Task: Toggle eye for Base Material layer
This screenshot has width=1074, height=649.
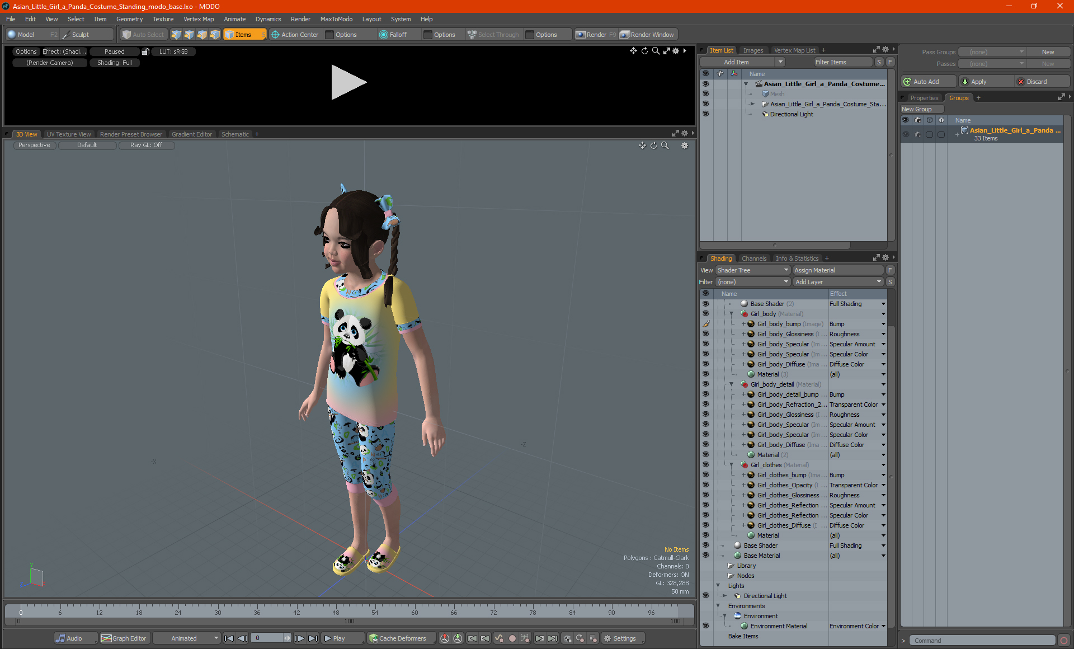Action: pyautogui.click(x=705, y=556)
